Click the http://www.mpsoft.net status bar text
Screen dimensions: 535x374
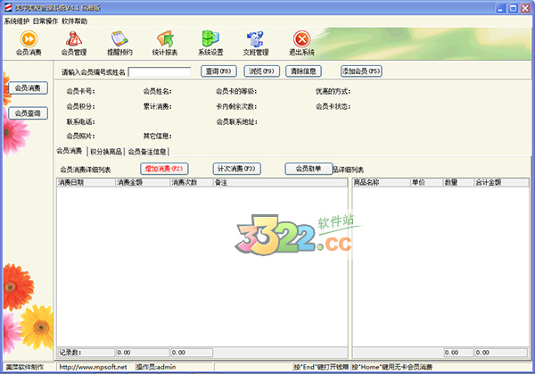point(93,367)
